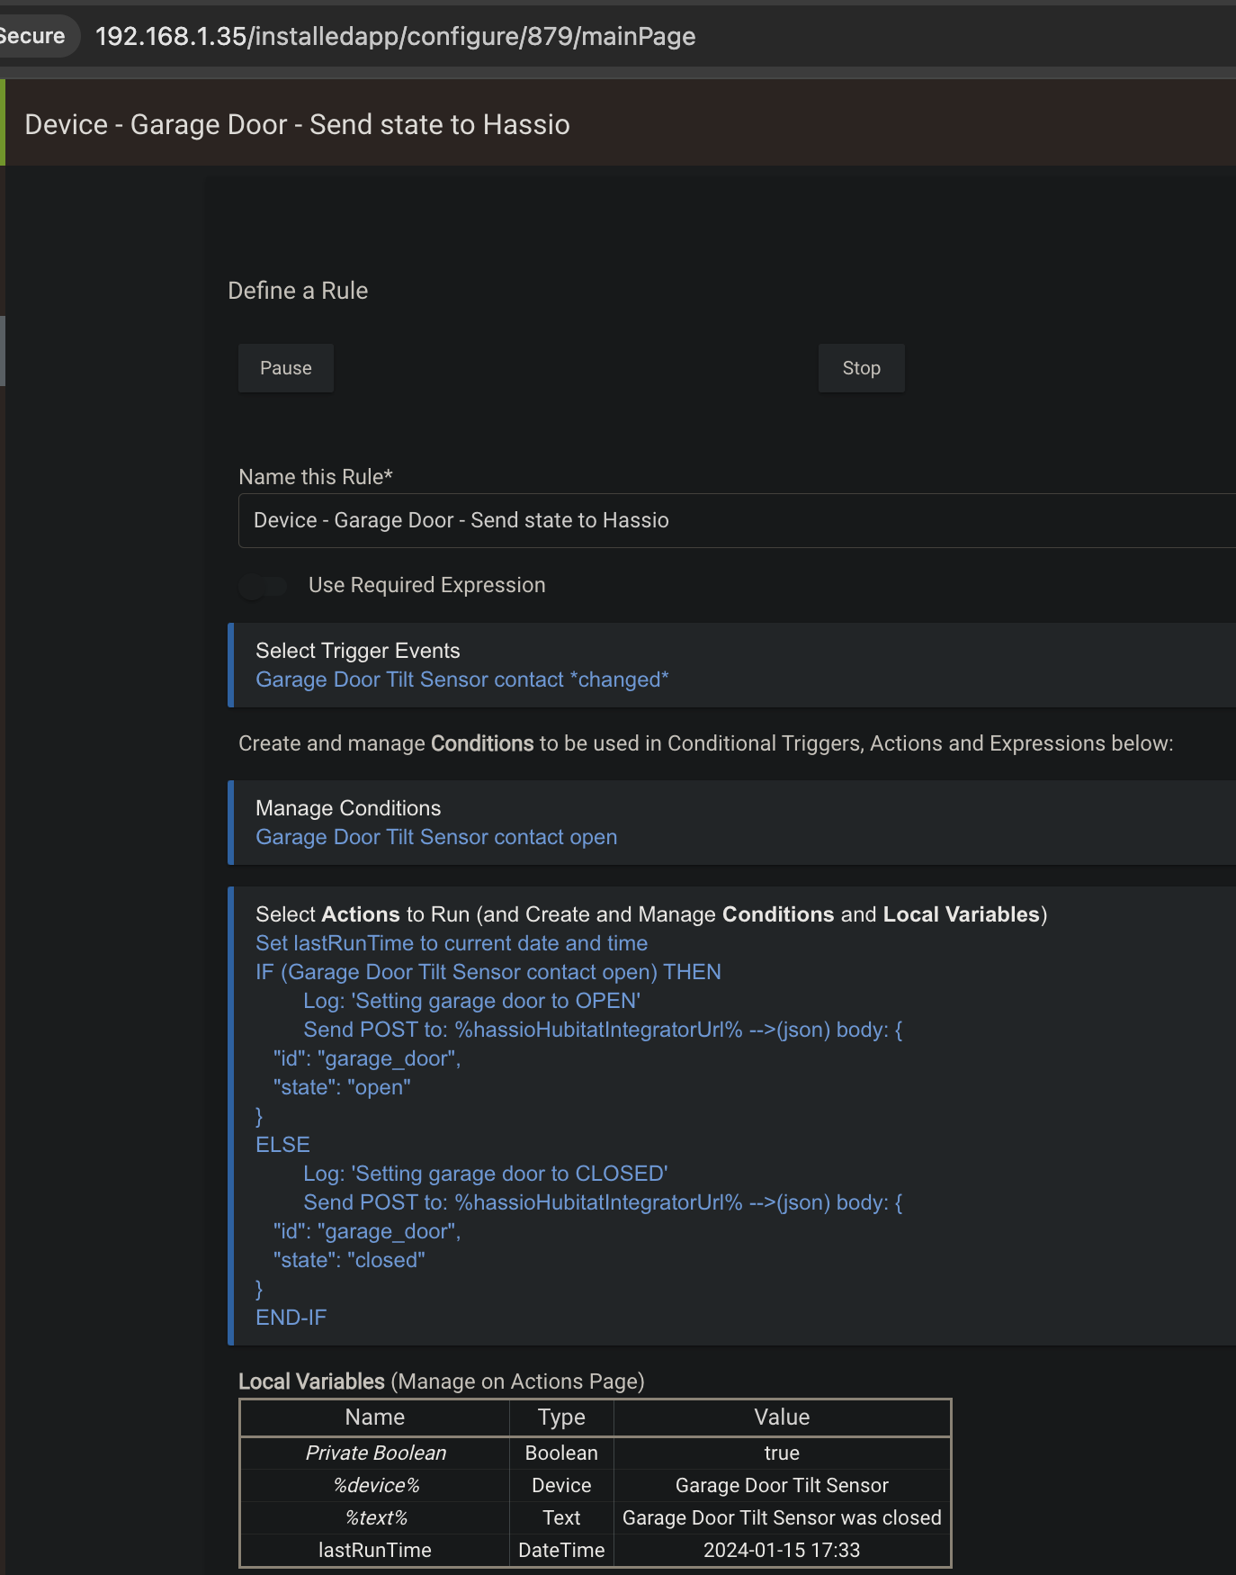Toggle the Use Required Expression switch
This screenshot has height=1575, width=1236.
click(263, 586)
